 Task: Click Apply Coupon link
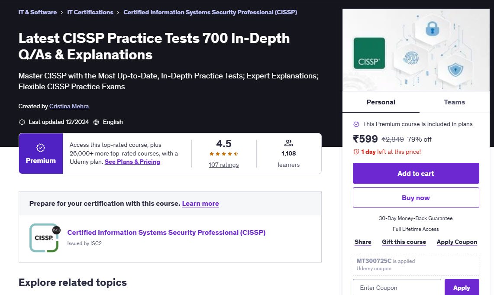[457, 242]
